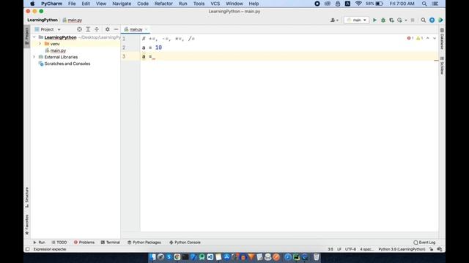The width and height of the screenshot is (469, 263).
Task: Open the Python Console tool window
Action: [185, 242]
